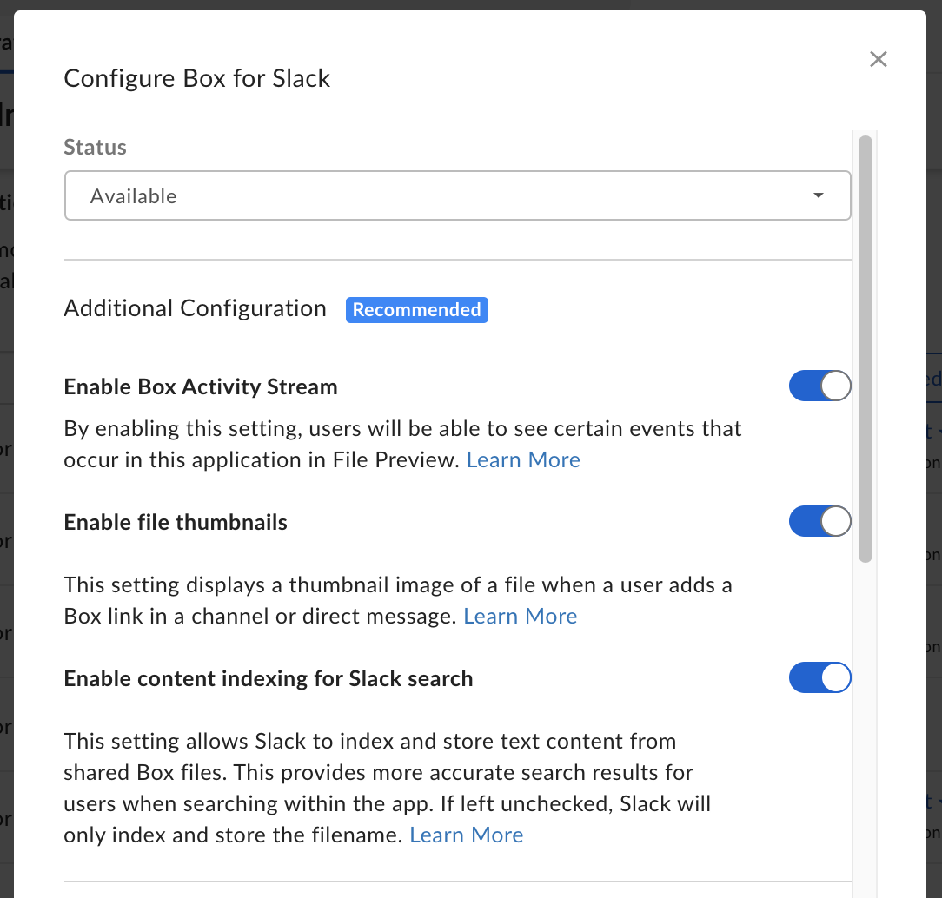This screenshot has height=898, width=942.
Task: Click the Status dropdown caret arrow
Action: coord(818,195)
